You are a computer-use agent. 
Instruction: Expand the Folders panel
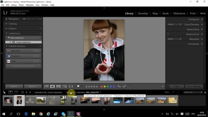[x=6, y=29]
